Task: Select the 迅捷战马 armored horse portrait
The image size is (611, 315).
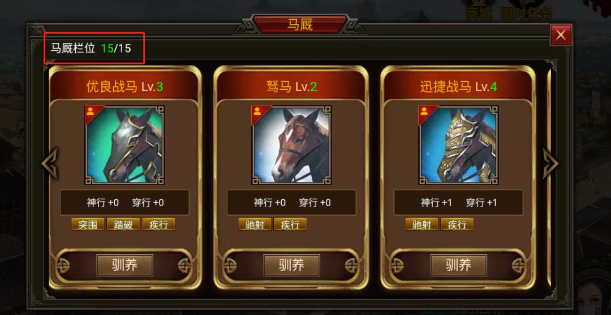Action: (x=458, y=145)
